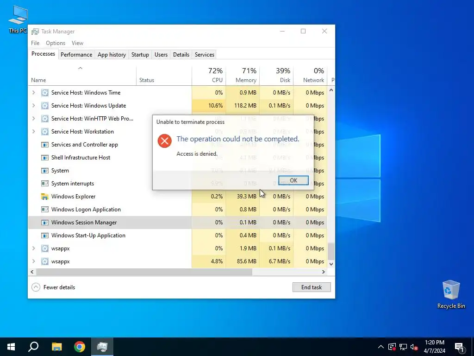
Task: Click the Task Manager taskbar button
Action: point(102,347)
